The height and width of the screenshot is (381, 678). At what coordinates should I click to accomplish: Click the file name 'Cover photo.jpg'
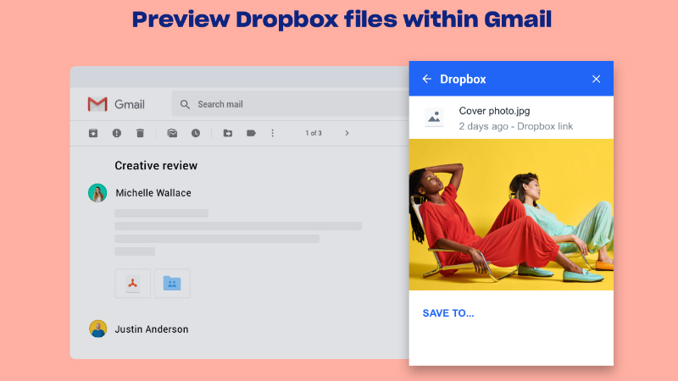pyautogui.click(x=494, y=111)
